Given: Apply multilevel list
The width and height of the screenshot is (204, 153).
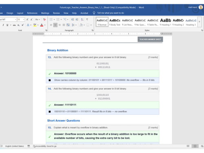Looking at the screenshot, I should tap(65, 20).
